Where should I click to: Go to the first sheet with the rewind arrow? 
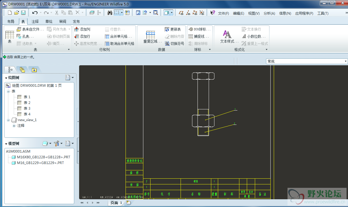(x=82, y=203)
